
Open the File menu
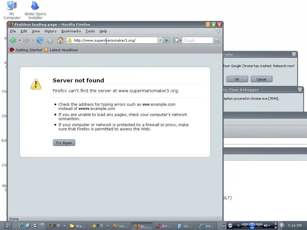click(x=13, y=31)
